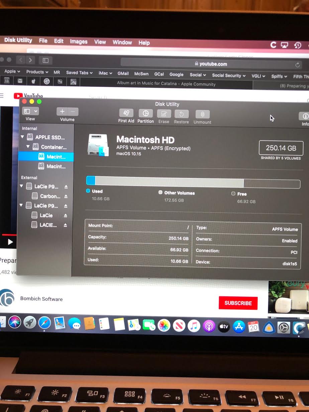Click the Safari youtube.com address field
The height and width of the screenshot is (412, 309).
click(x=211, y=64)
